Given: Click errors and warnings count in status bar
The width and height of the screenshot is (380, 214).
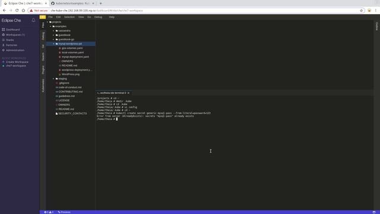Looking at the screenshot, I should coord(49,212).
